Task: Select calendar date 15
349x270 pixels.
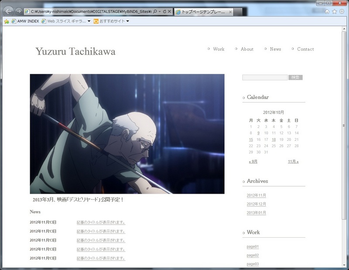Action: click(x=251, y=140)
